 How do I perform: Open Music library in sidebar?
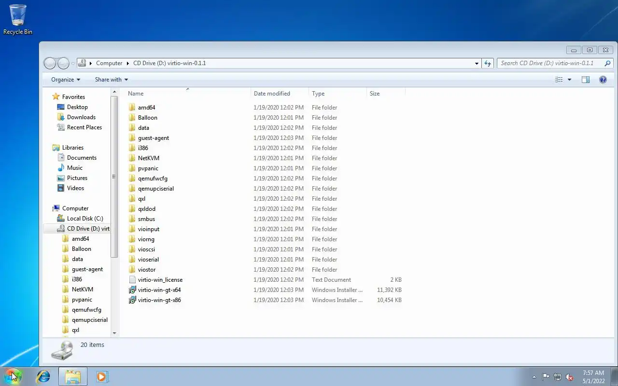pyautogui.click(x=75, y=168)
